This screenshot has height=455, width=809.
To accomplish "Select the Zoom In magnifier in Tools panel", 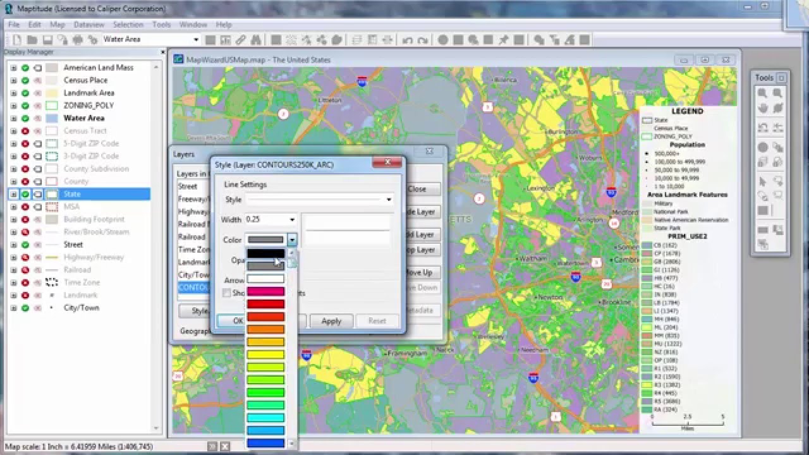I will pyautogui.click(x=763, y=93).
